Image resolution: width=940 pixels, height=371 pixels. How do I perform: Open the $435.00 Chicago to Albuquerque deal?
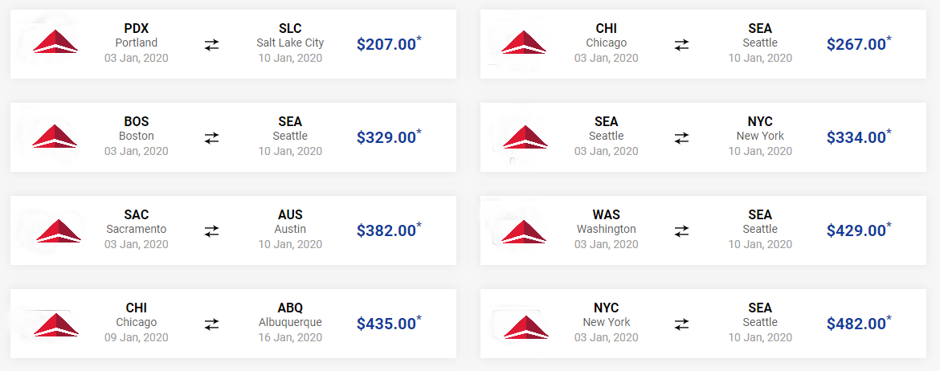389,323
